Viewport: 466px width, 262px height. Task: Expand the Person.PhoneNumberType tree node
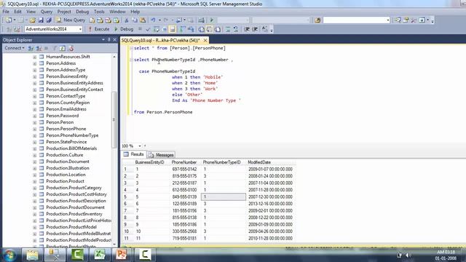point(35,135)
